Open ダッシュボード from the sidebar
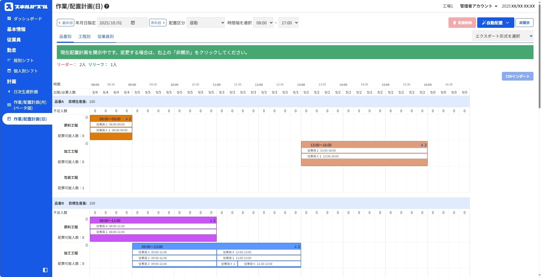Screen dimensions: 541x277 28,19
